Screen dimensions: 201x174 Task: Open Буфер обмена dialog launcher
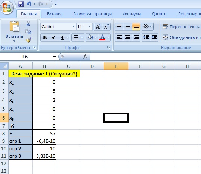point(34,47)
